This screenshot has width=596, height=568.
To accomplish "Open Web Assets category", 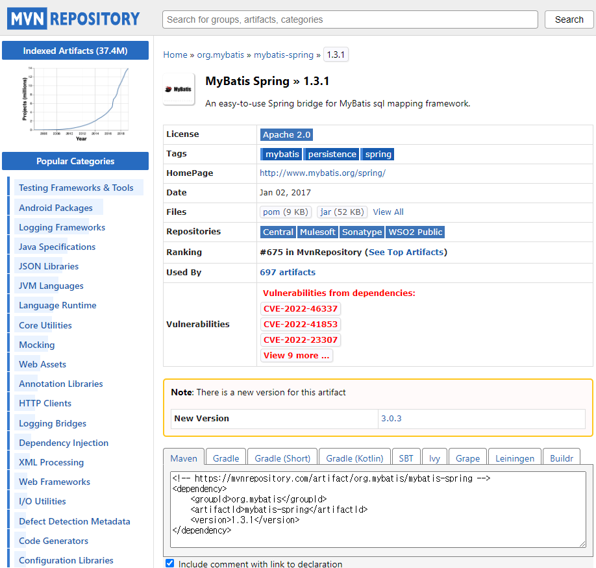I will (42, 364).
